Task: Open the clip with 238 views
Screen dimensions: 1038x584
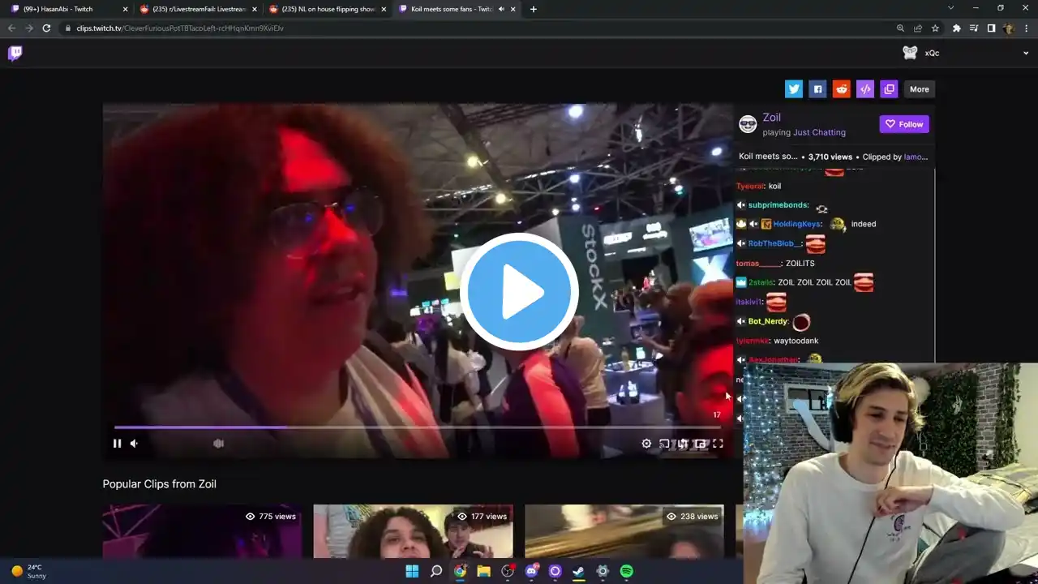Action: (x=624, y=531)
